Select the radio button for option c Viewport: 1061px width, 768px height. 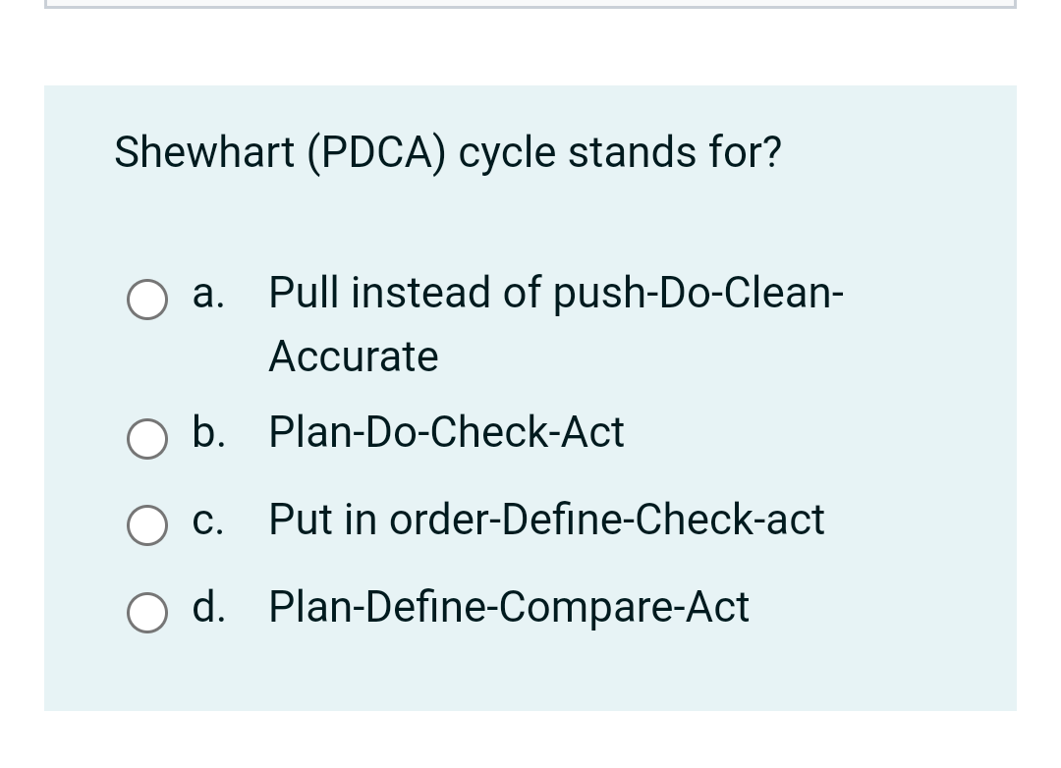(146, 526)
